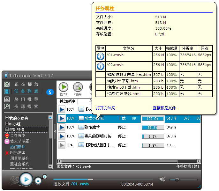
Task: Select 黑社会系列 in the channel tree
Action: coord(20,164)
